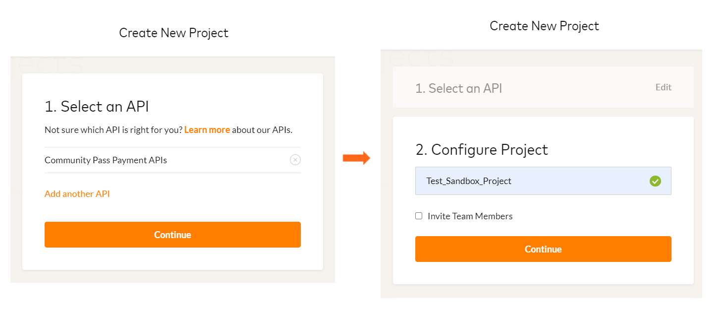Viewport: 723px width, 316px height.
Task: Click the 'Not sure which API' help text
Action: tap(113, 130)
